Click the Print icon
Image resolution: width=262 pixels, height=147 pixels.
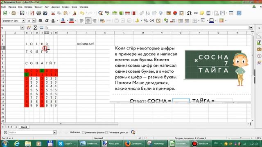point(38,13)
